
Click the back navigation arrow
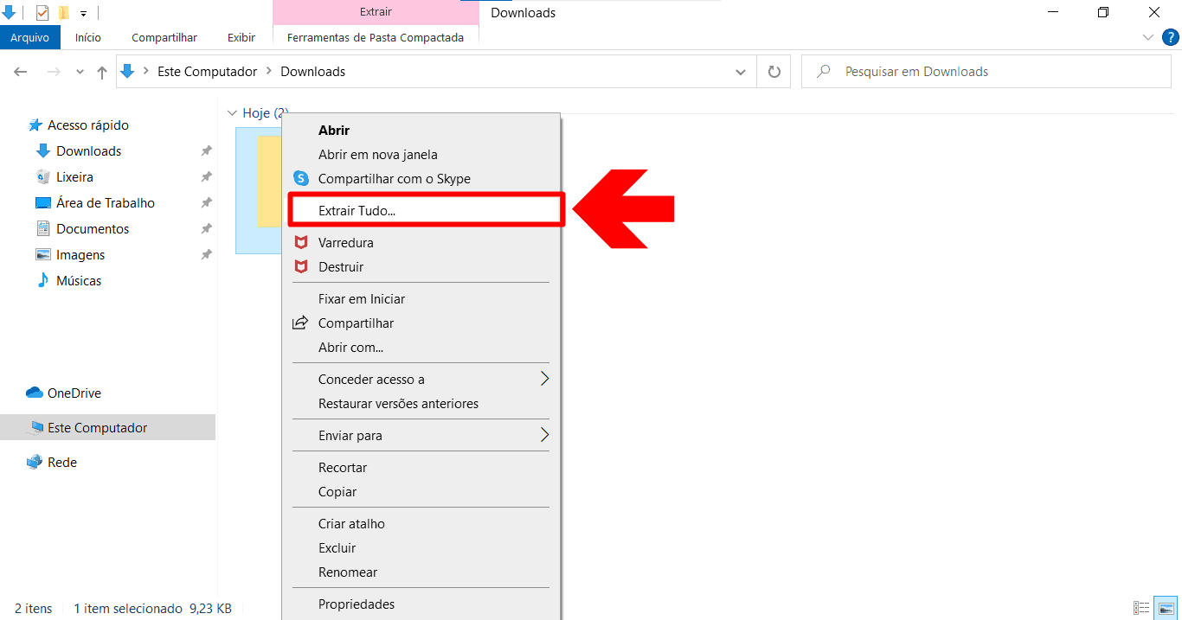pos(22,73)
